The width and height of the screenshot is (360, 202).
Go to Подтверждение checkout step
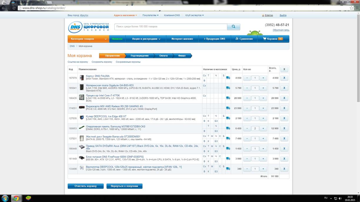pyautogui.click(x=139, y=56)
